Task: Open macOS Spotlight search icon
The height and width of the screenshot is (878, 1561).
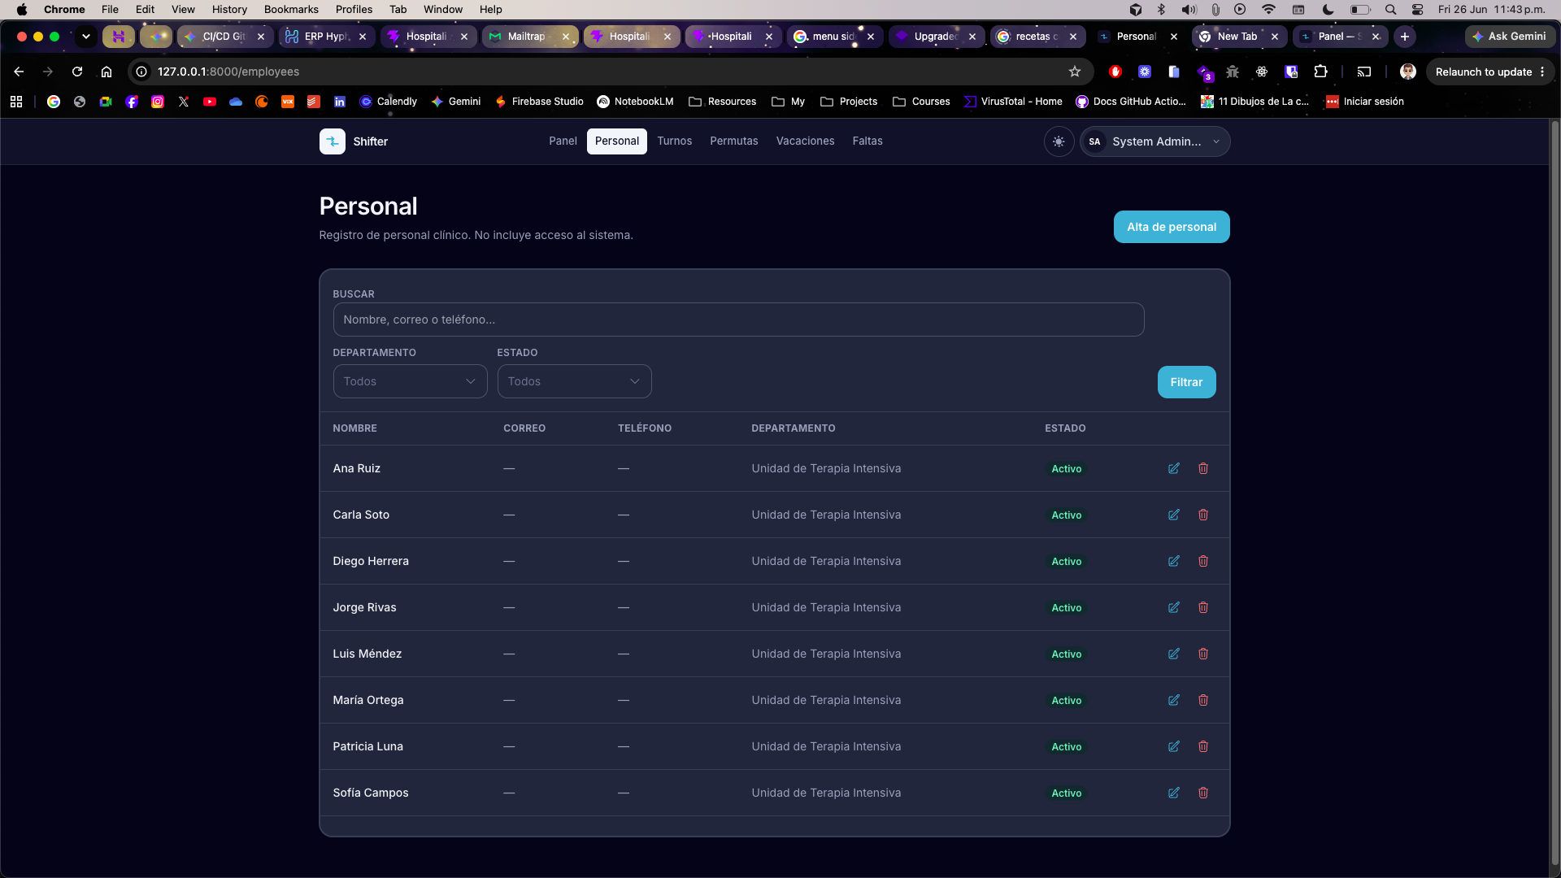Action: point(1390,10)
